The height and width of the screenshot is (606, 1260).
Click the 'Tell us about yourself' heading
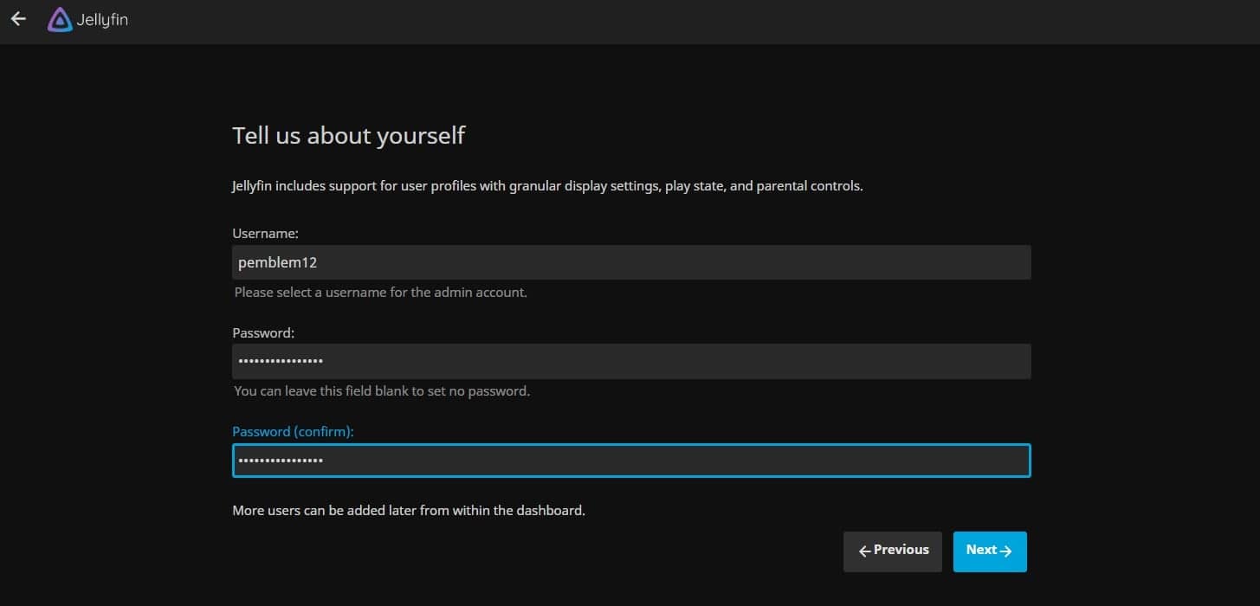[x=349, y=136]
